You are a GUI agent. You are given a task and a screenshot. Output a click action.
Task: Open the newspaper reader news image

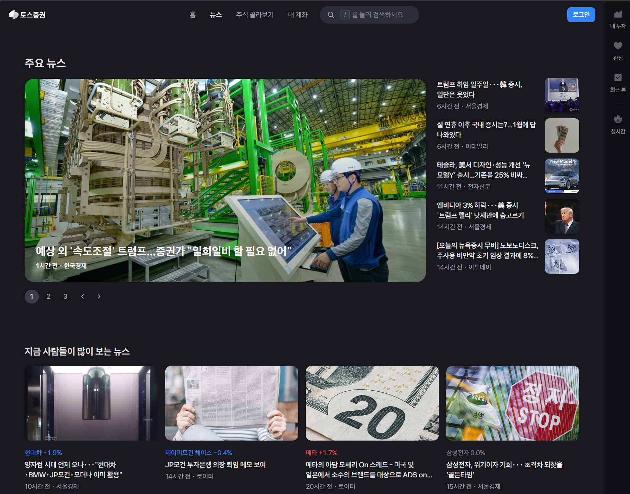(232, 403)
